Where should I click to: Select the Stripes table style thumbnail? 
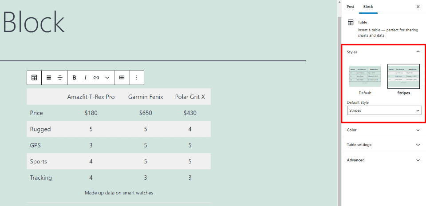403,76
